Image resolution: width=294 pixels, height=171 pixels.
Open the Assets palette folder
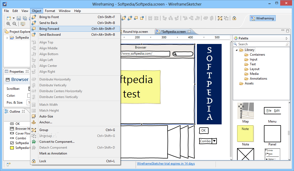click(x=247, y=83)
